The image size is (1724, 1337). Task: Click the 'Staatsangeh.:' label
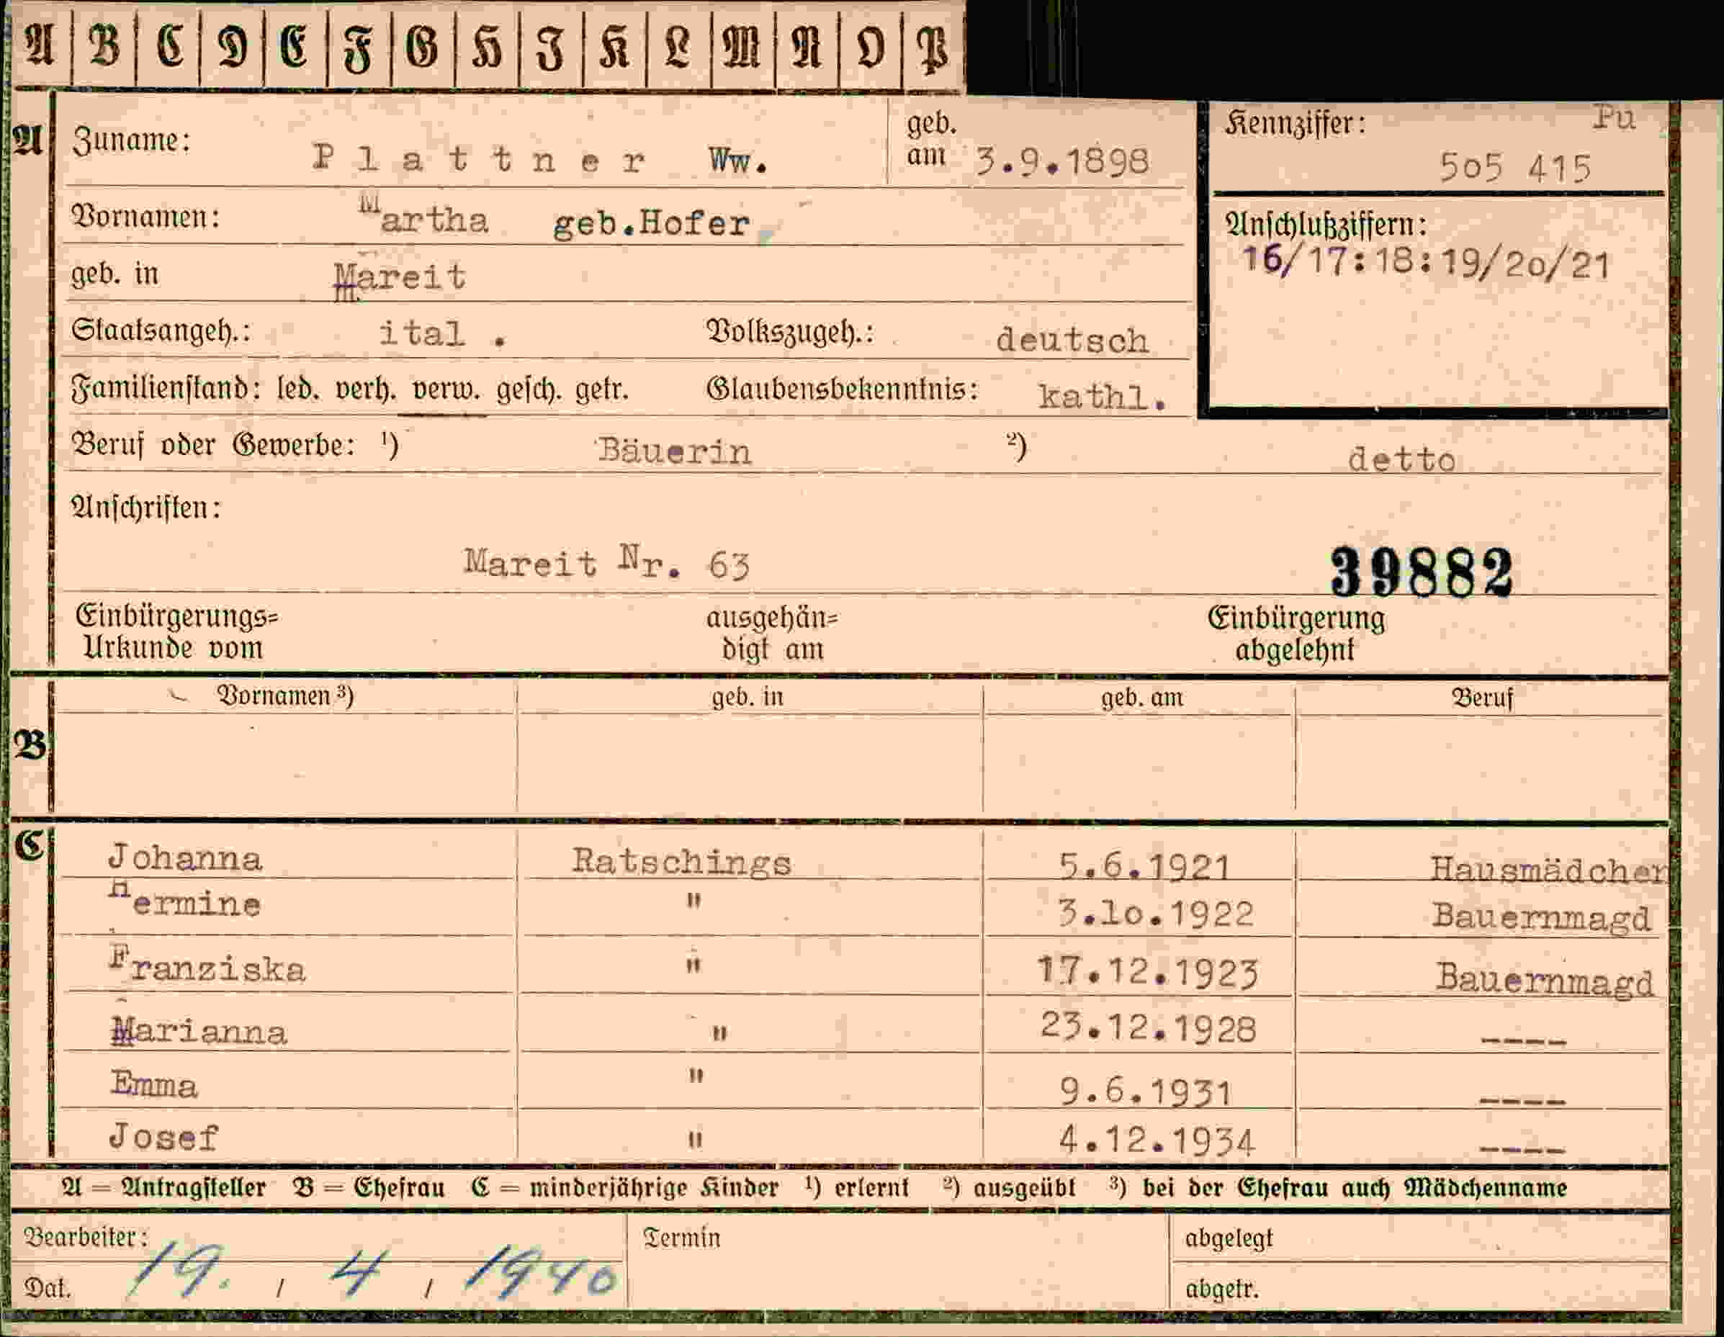coord(161,331)
